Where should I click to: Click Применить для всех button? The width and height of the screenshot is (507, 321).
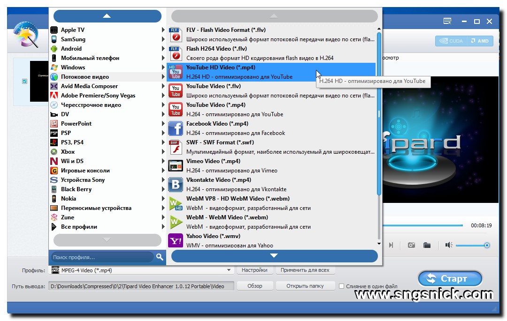(305, 270)
